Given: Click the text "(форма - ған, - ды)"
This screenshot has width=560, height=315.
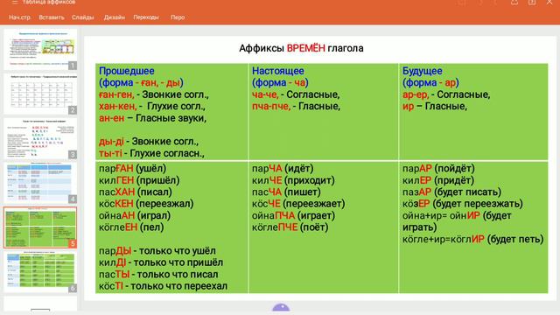Looking at the screenshot, I should tap(141, 82).
